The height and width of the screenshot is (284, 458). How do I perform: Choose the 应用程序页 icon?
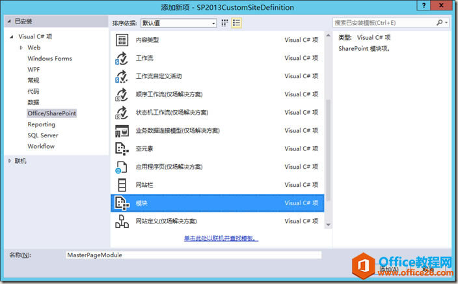pyautogui.click(x=121, y=167)
